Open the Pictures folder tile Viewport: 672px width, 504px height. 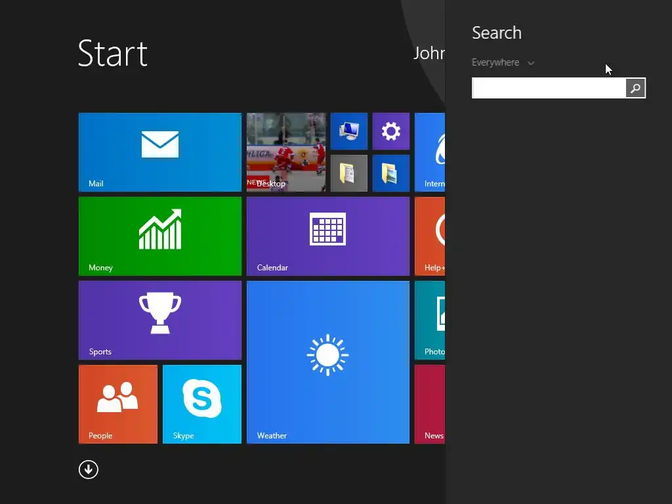pyautogui.click(x=391, y=173)
